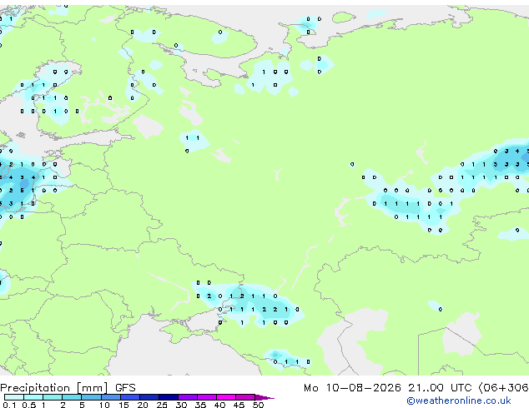Select the 5–10 mm legend color swatch
The image size is (529, 408).
[91, 397]
